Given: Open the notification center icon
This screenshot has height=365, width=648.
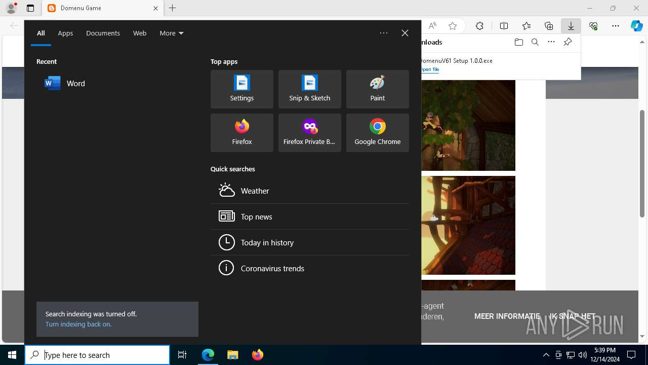Looking at the screenshot, I should click(631, 355).
